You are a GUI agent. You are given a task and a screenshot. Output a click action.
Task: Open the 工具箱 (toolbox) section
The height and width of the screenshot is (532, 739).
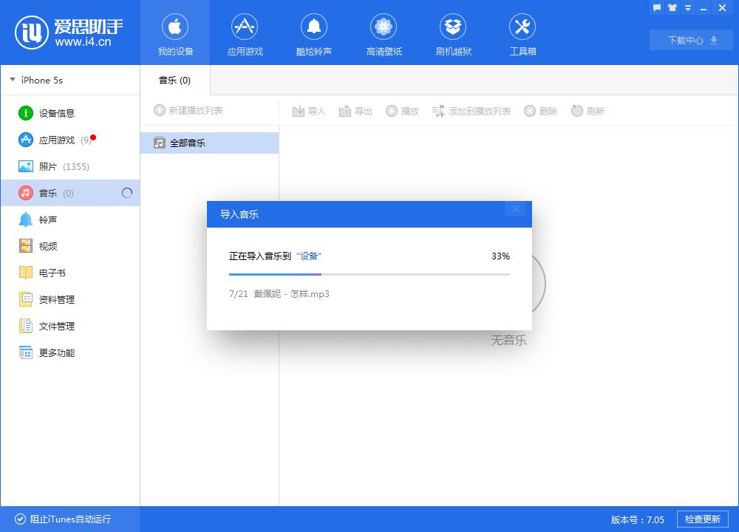point(522,33)
